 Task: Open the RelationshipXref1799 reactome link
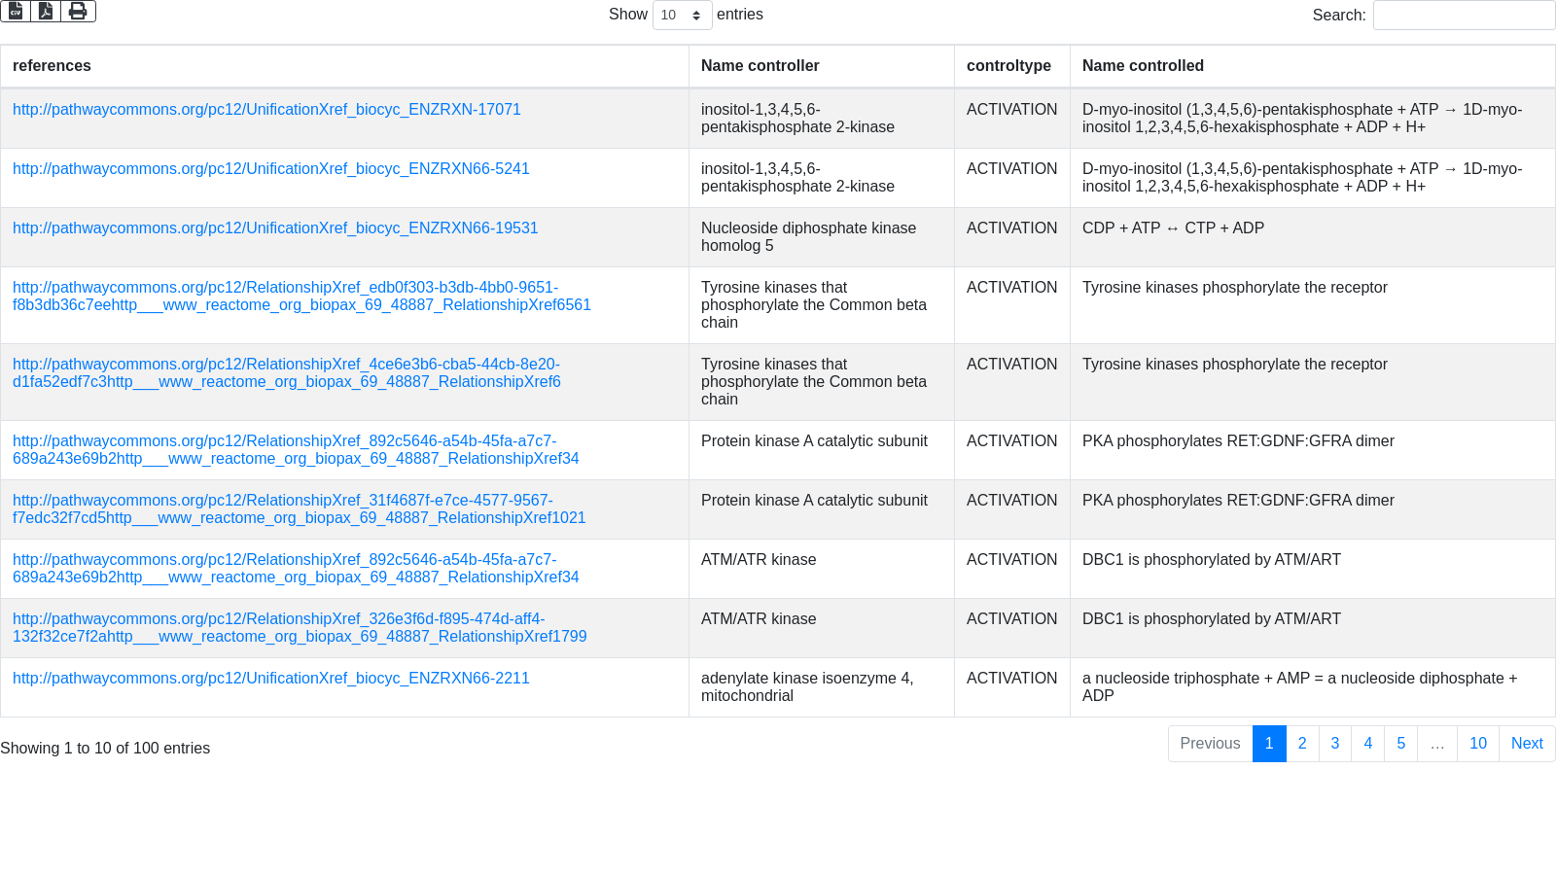tap(300, 628)
